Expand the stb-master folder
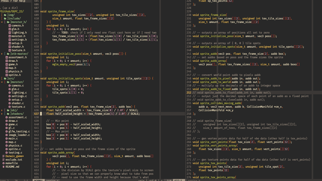 pyautogui.click(x=2, y=54)
